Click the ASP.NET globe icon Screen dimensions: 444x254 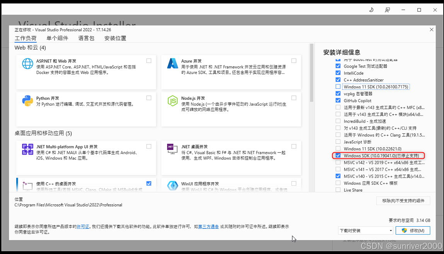click(27, 64)
